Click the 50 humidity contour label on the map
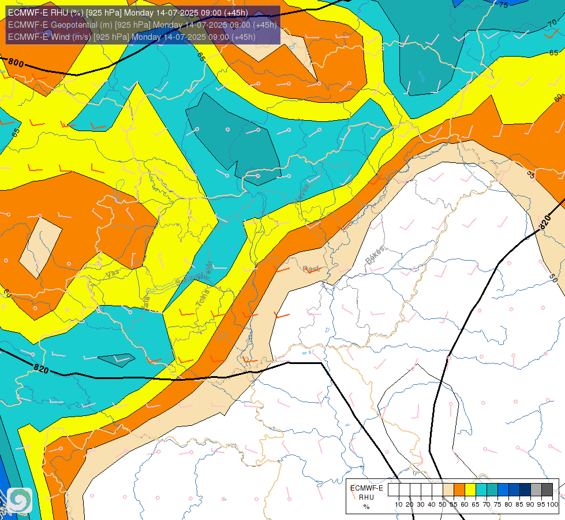Viewport: 565px width, 520px height. click(x=553, y=278)
